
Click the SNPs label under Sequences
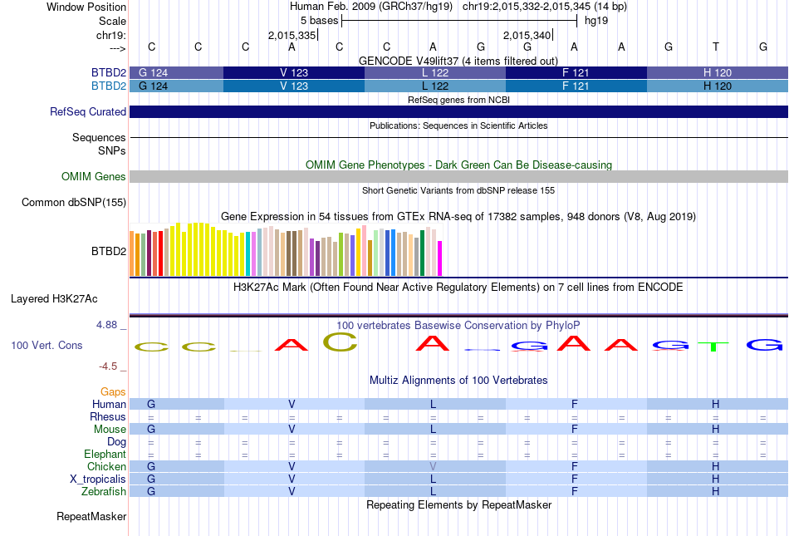point(112,150)
